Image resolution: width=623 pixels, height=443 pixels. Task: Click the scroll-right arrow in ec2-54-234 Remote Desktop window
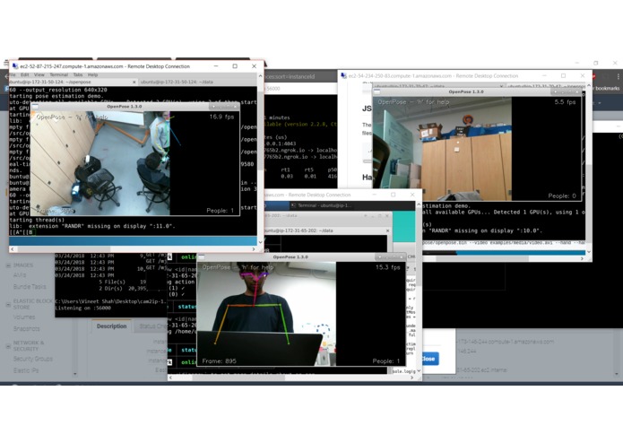click(x=582, y=258)
